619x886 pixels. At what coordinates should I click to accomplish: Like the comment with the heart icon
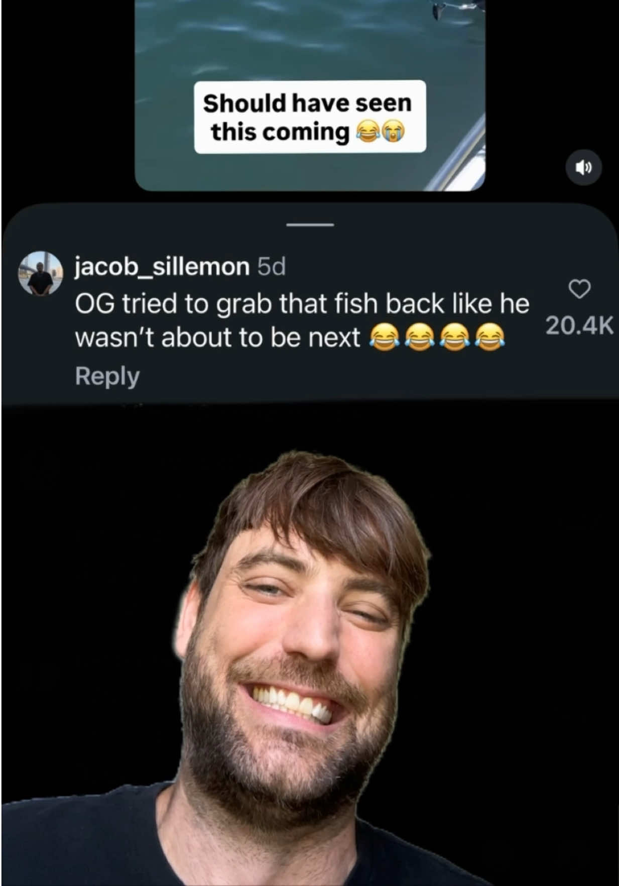tap(580, 289)
